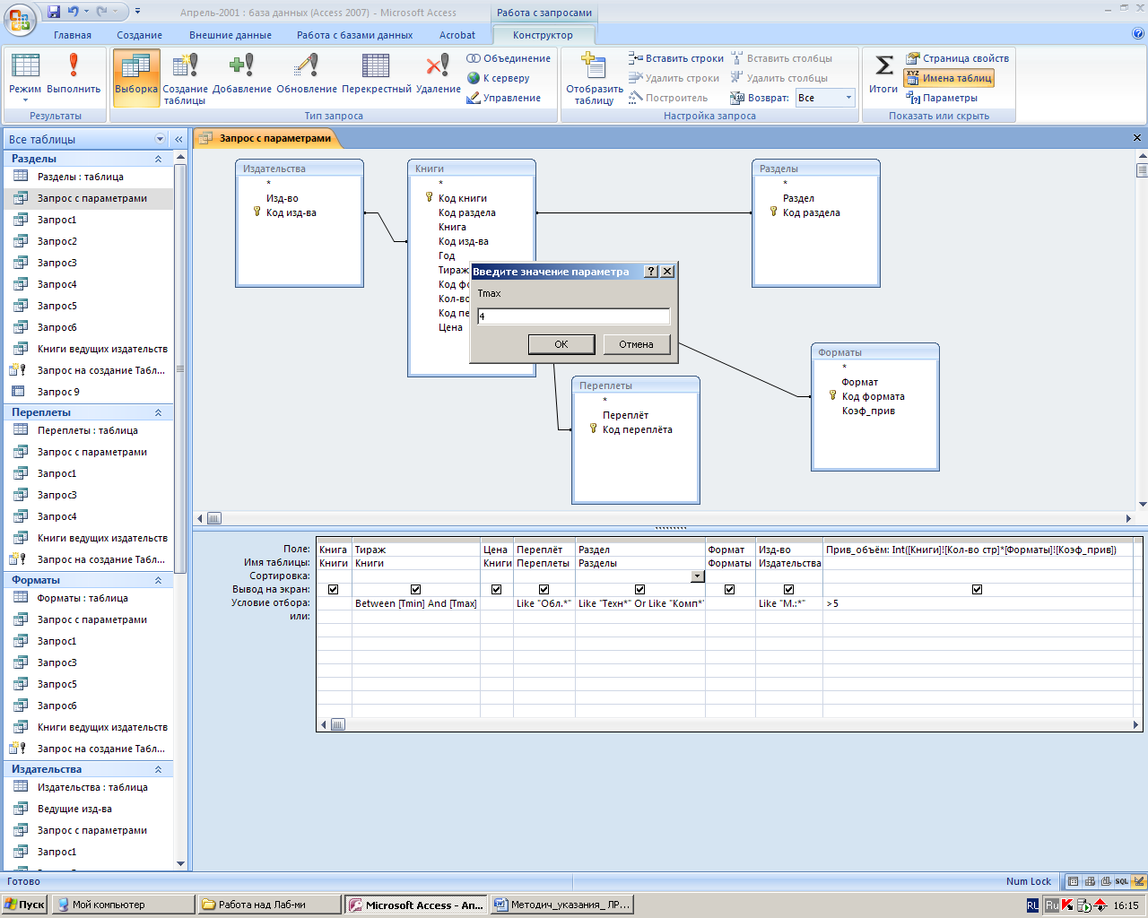The width and height of the screenshot is (1148, 918).
Task: Click Удалить столбцы in query setup
Action: [x=779, y=78]
